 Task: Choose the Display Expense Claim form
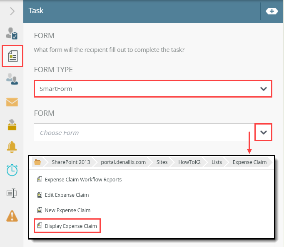click(x=70, y=226)
